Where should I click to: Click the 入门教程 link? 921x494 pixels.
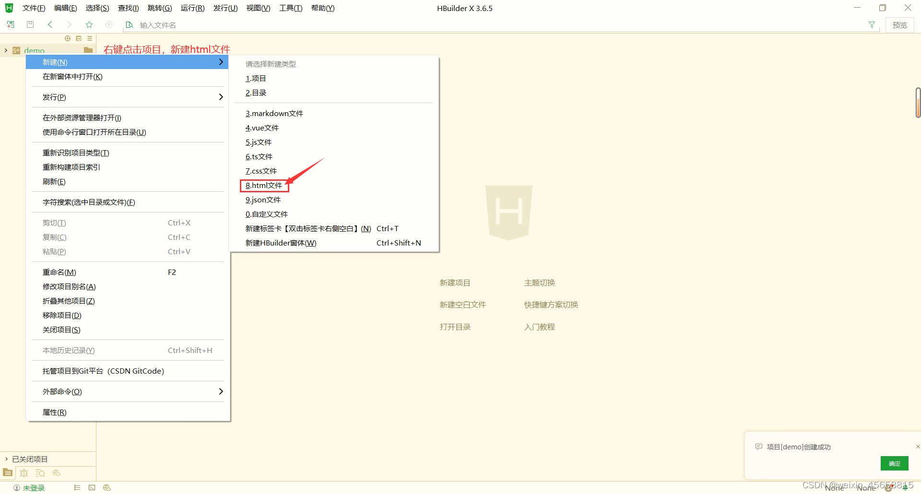(x=539, y=327)
